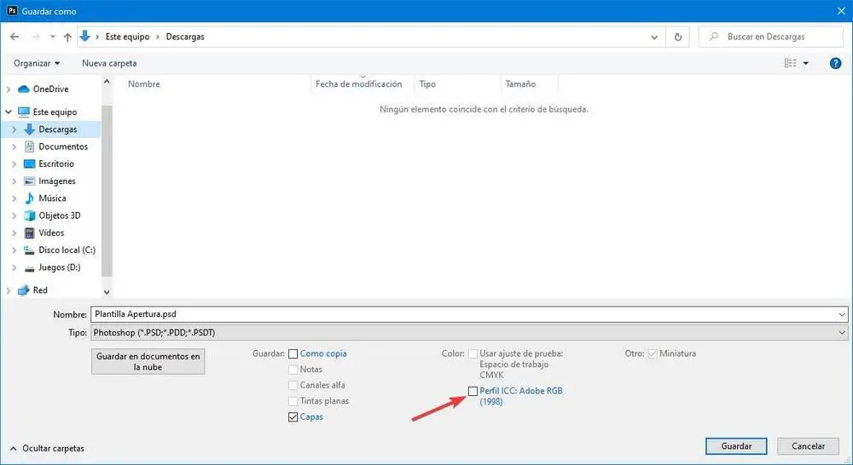Expand the Imágenes tree node
This screenshot has width=853, height=465.
pyautogui.click(x=15, y=181)
